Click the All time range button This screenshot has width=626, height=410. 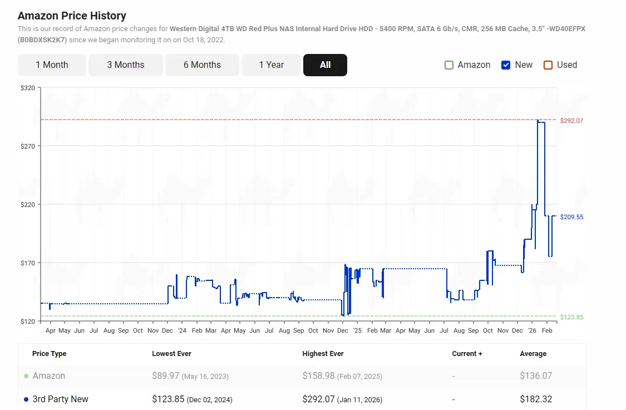pyautogui.click(x=325, y=65)
